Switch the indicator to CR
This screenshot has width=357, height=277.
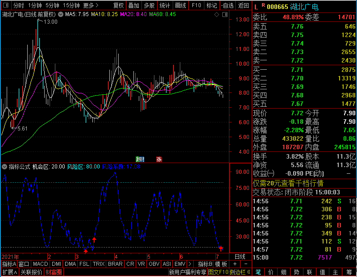pos(130,264)
